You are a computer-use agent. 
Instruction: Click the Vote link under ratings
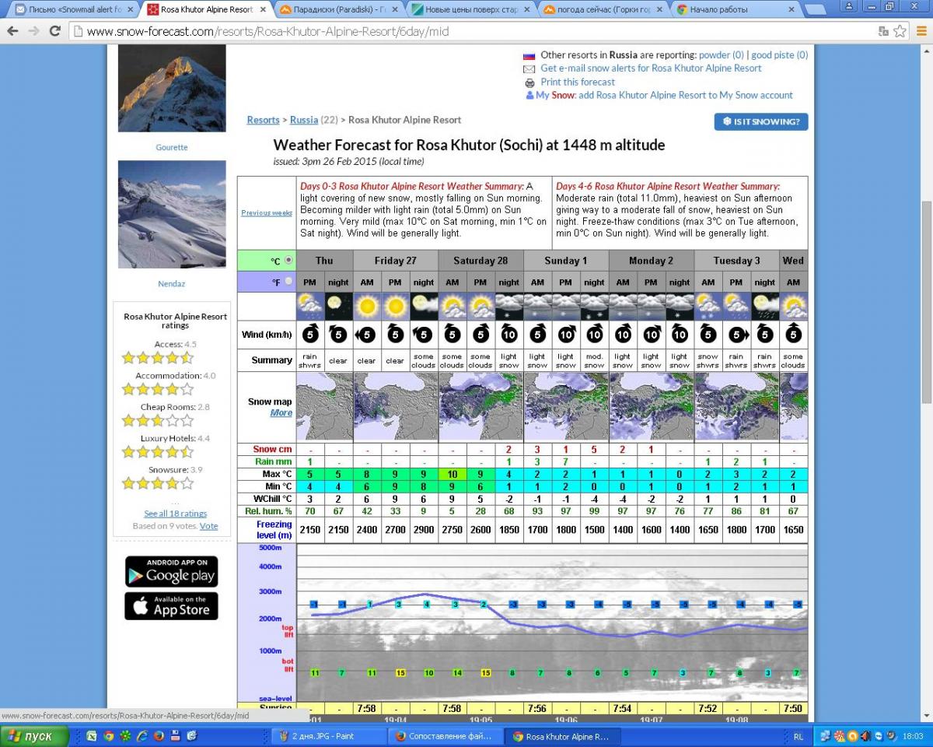coord(209,526)
